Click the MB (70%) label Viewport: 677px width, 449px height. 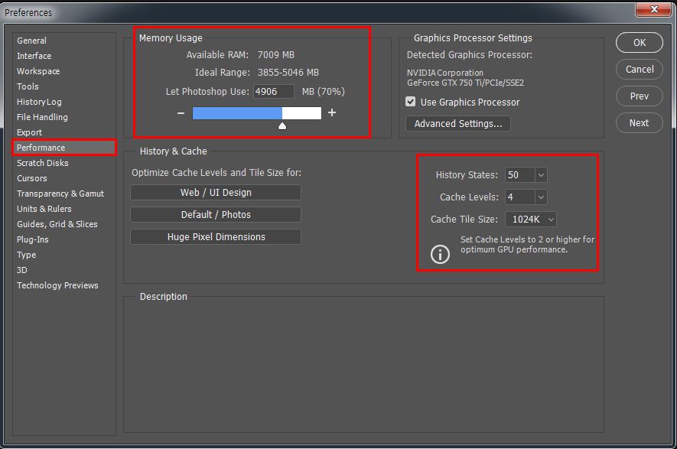pyautogui.click(x=324, y=92)
